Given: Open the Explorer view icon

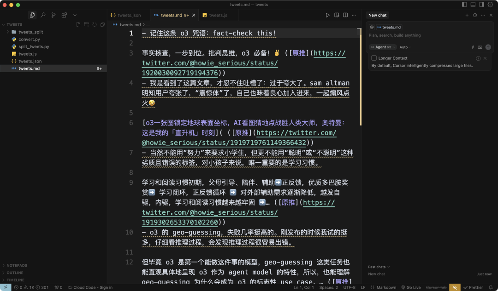Looking at the screenshot, I should pos(32,15).
